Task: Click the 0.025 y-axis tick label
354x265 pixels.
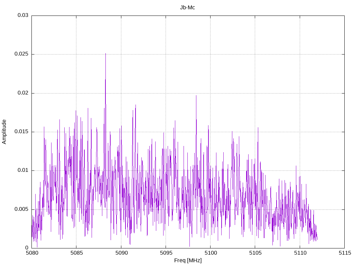Action: pos(22,54)
